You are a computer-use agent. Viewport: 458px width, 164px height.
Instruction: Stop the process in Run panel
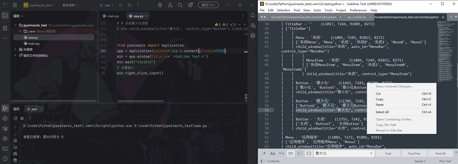click(x=22, y=118)
